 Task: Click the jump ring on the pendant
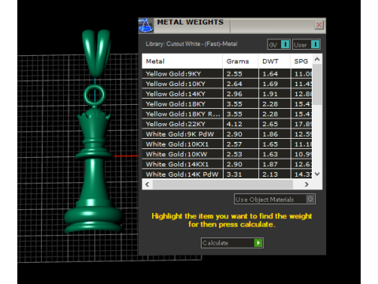[94, 95]
